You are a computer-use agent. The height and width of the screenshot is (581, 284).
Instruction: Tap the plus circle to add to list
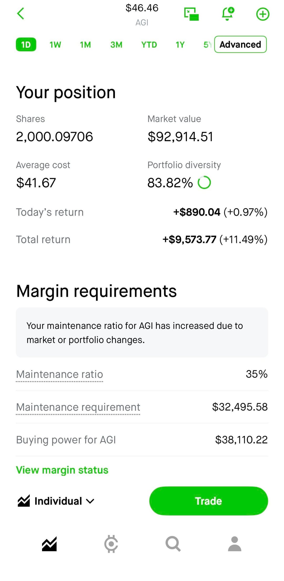[263, 14]
